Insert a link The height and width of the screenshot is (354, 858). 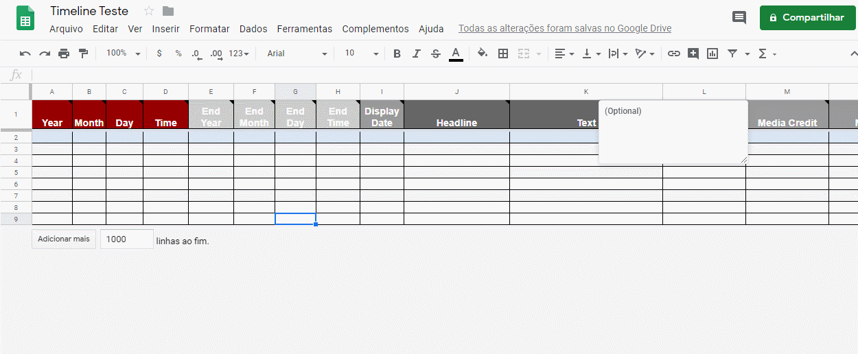coord(674,54)
